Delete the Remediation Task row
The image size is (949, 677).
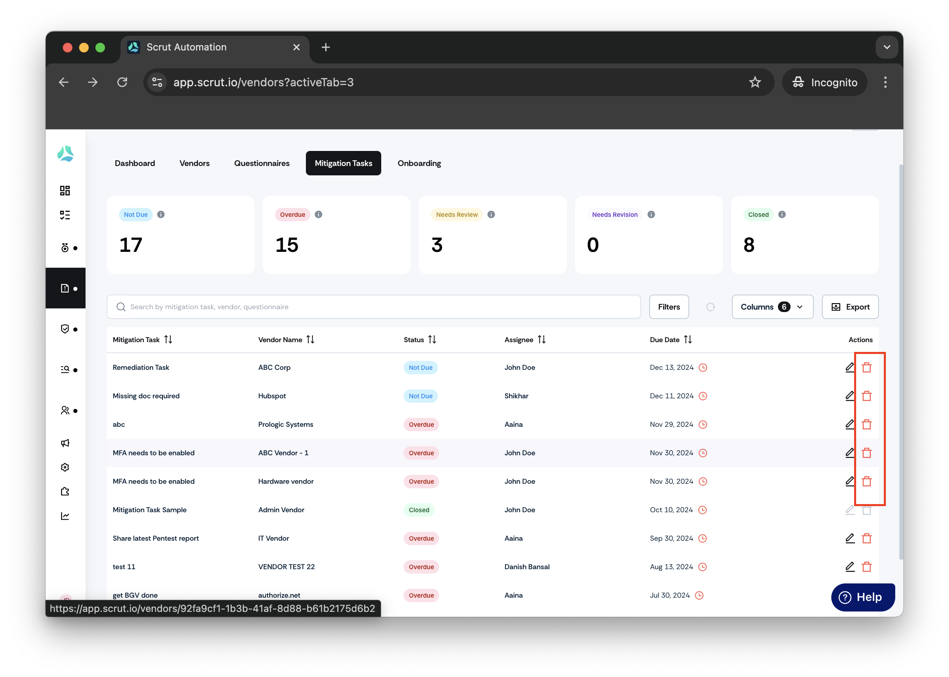coord(866,367)
